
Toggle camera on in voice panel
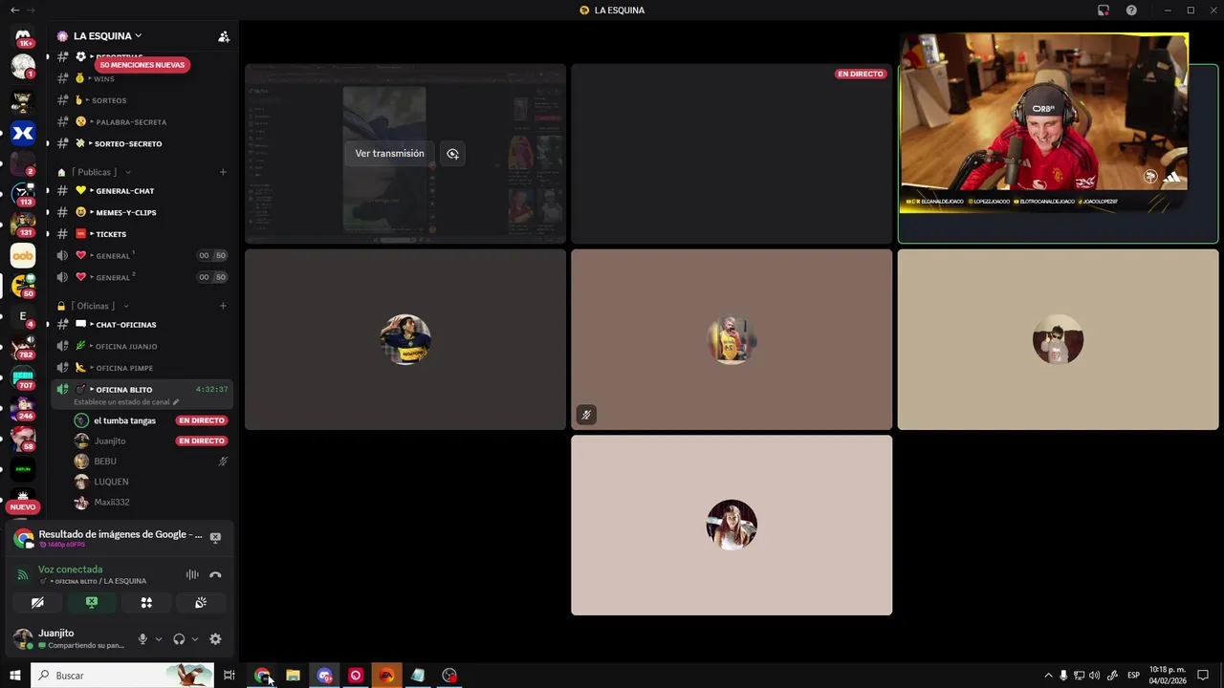click(37, 602)
